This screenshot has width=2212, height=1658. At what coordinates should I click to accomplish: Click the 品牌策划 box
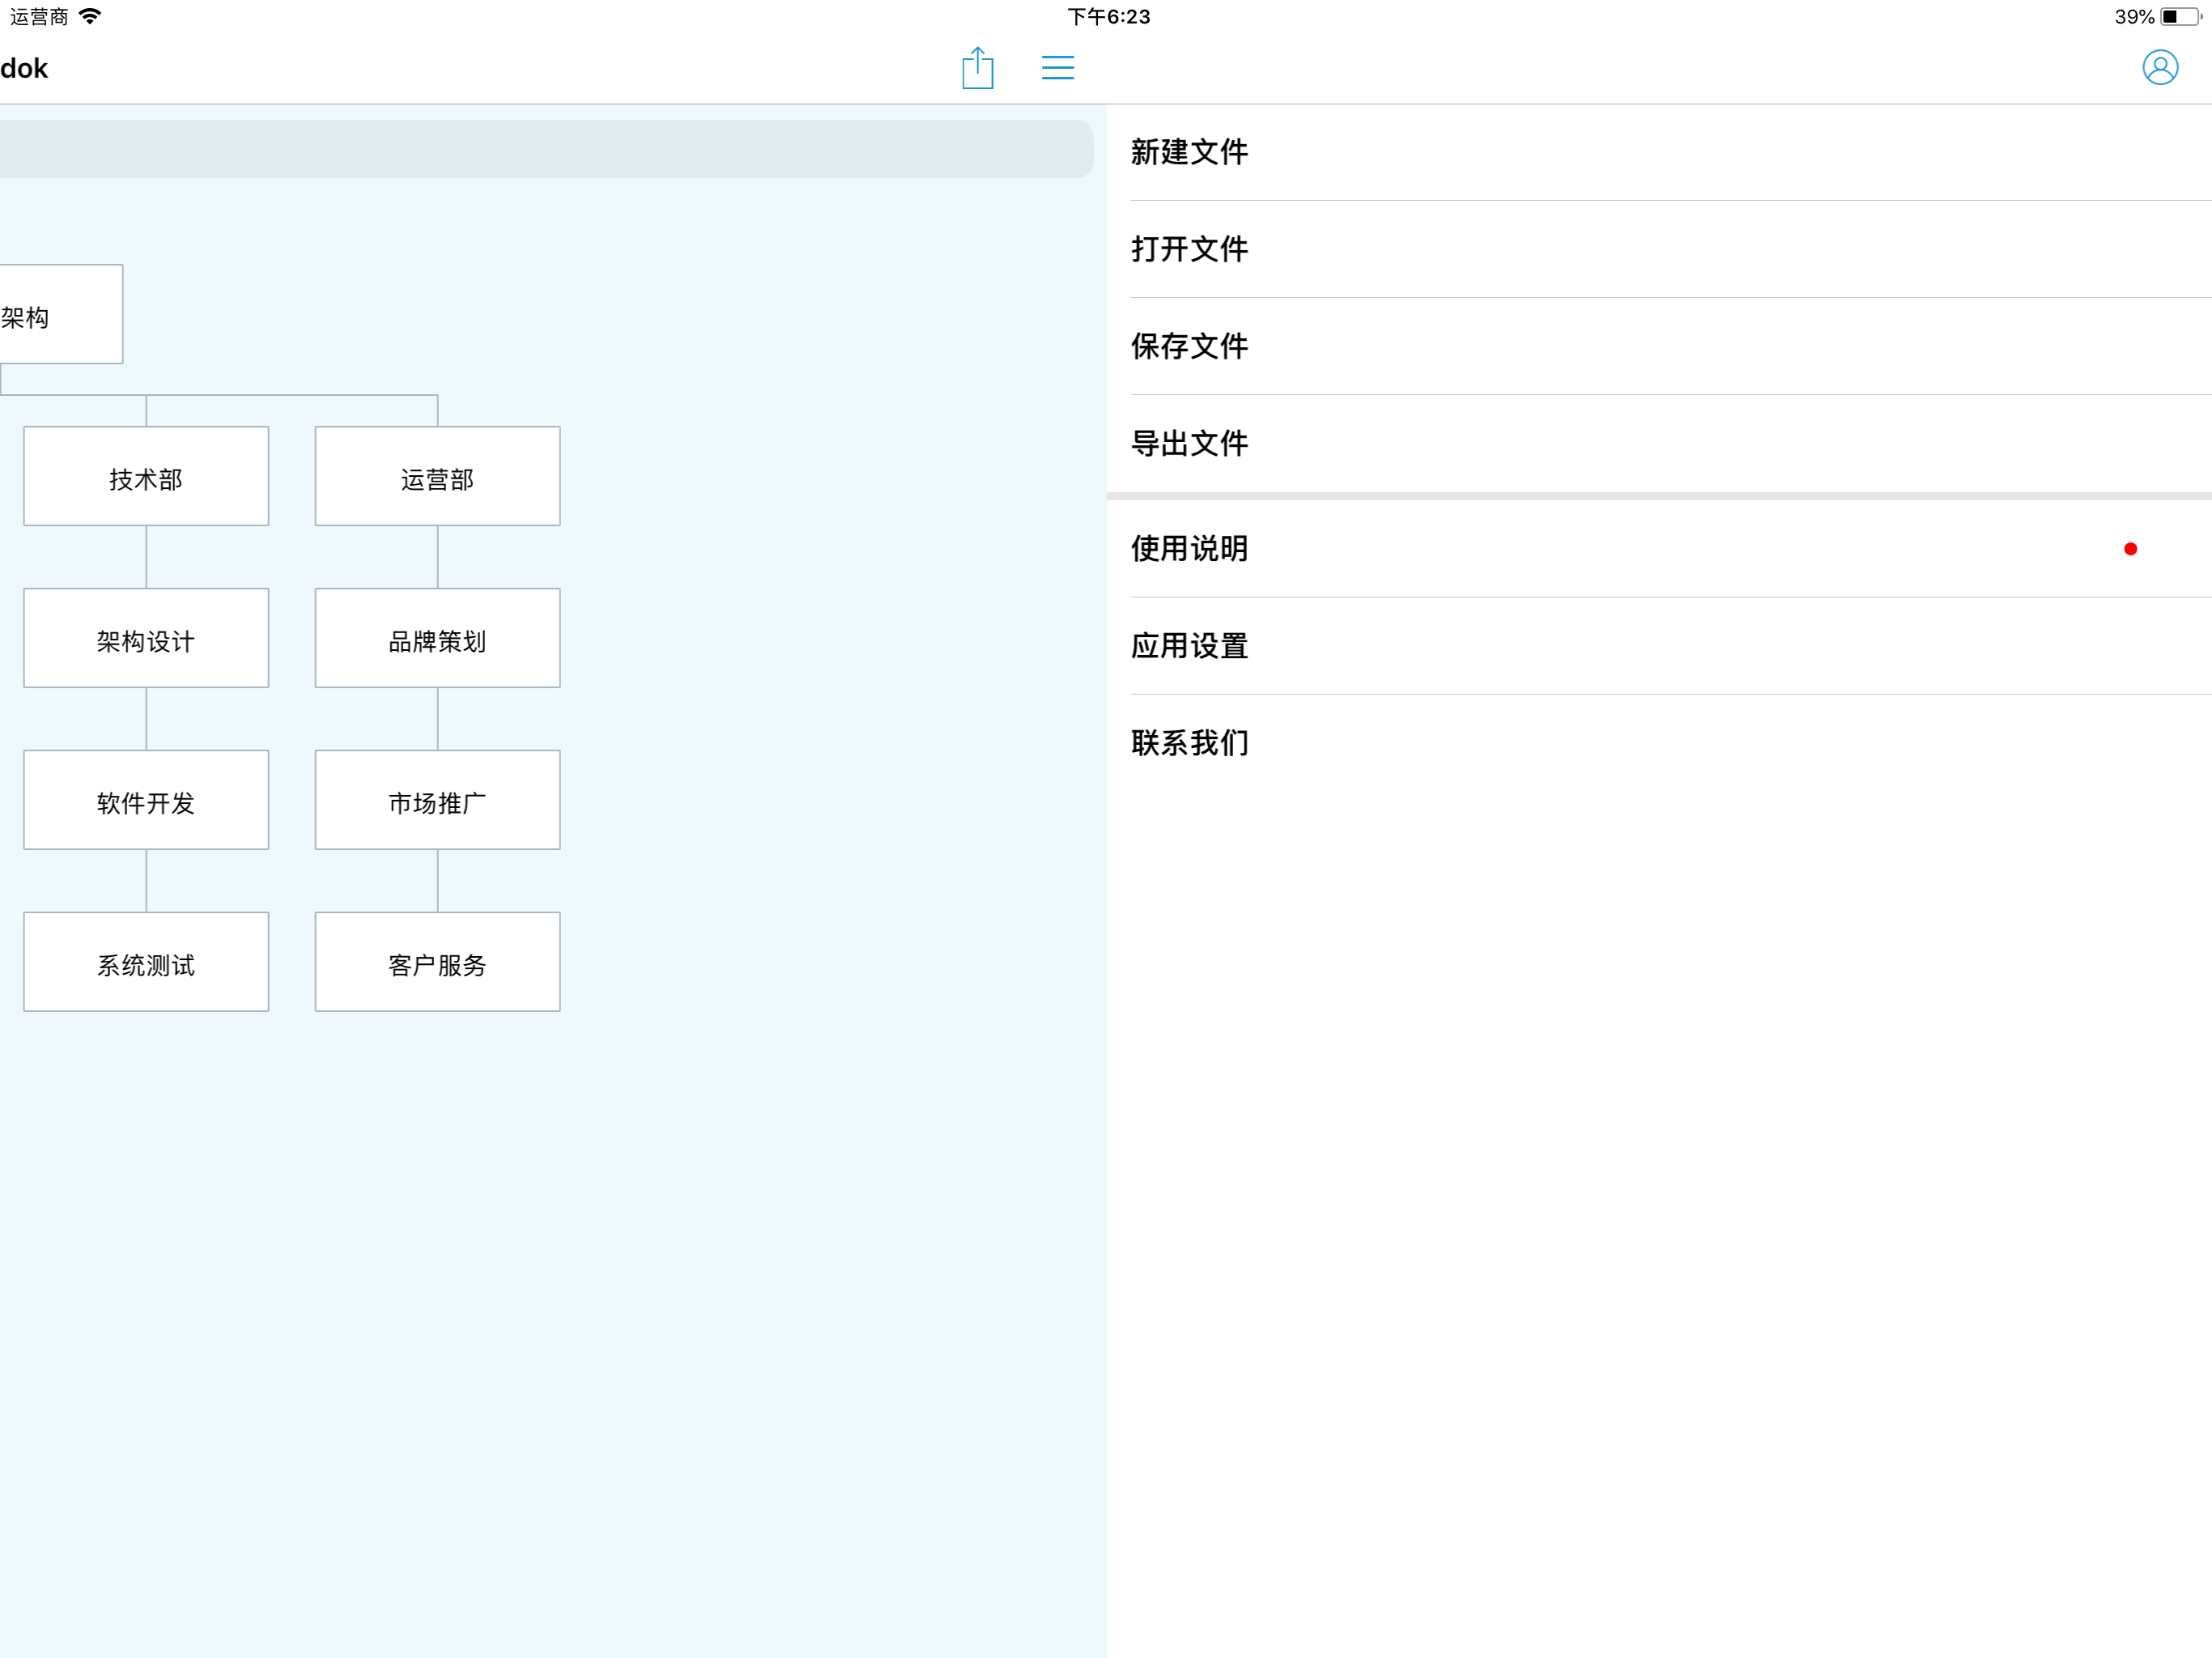tap(437, 638)
